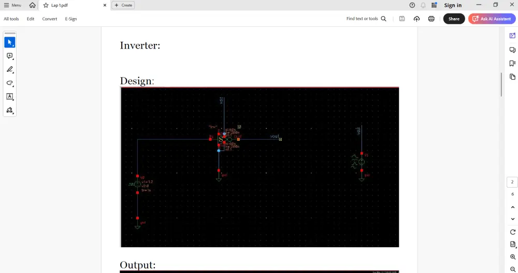Open the apps grid launcher
Image resolution: width=518 pixels, height=273 pixels.
[434, 5]
